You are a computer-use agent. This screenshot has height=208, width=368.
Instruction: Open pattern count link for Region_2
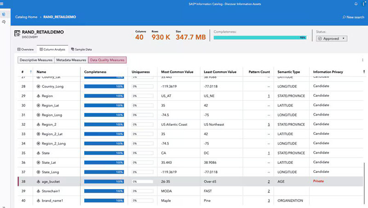[x=269, y=124]
